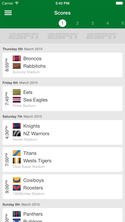This screenshot has height=222, width=125.
Task: Tap the Eels team jersey icon
Action: 17,92
